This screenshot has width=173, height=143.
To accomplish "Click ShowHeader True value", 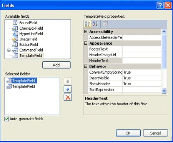I will 142,84.
